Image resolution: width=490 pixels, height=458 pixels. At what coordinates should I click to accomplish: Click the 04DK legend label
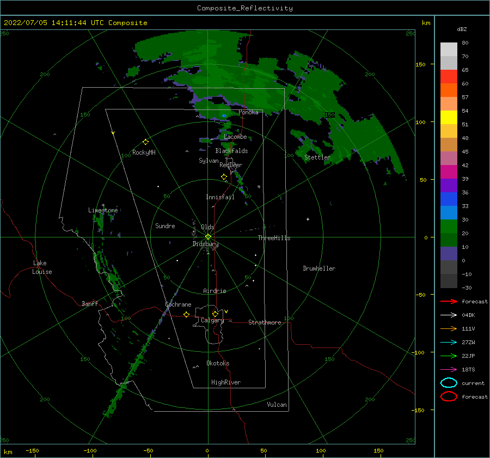[x=468, y=315]
